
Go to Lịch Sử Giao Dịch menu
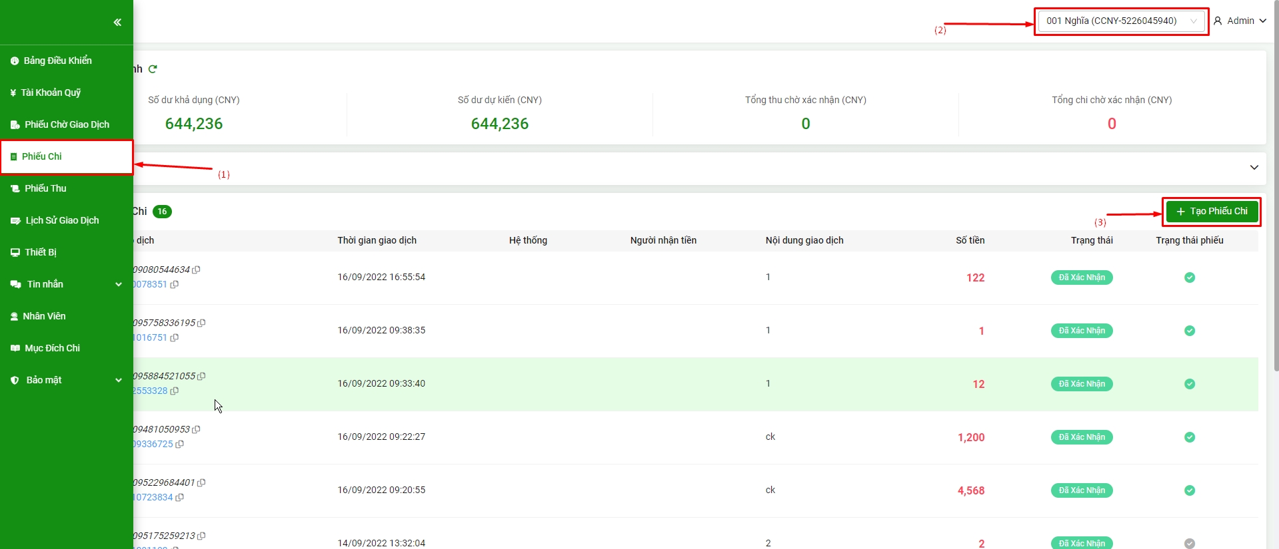pos(62,220)
